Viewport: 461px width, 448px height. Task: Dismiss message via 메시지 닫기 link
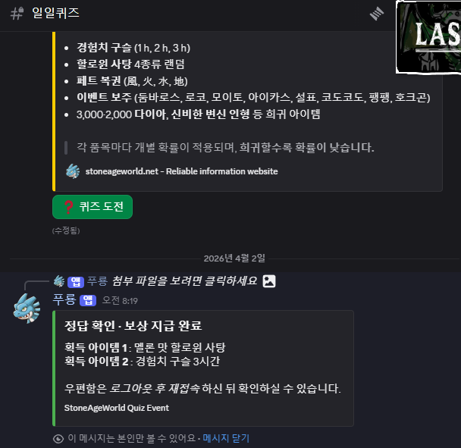click(x=226, y=438)
